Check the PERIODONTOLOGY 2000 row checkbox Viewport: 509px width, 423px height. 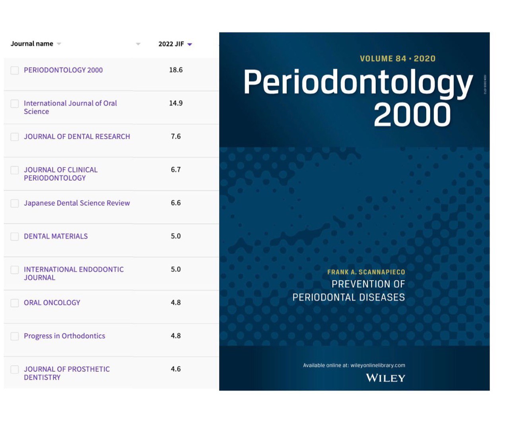(x=15, y=71)
